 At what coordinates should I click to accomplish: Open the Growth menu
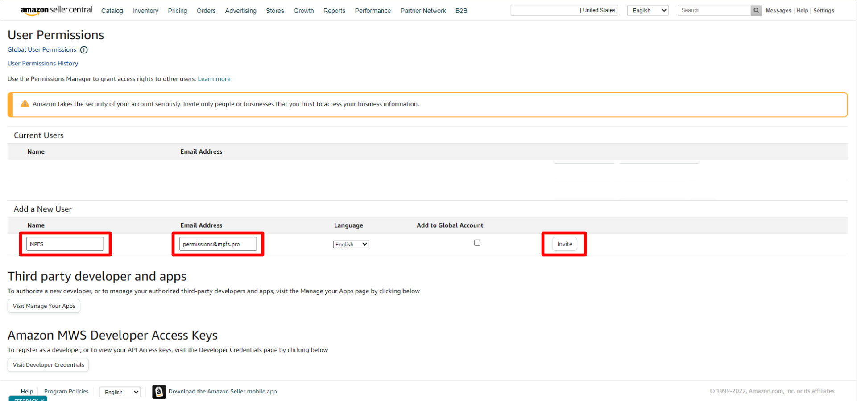pyautogui.click(x=304, y=11)
